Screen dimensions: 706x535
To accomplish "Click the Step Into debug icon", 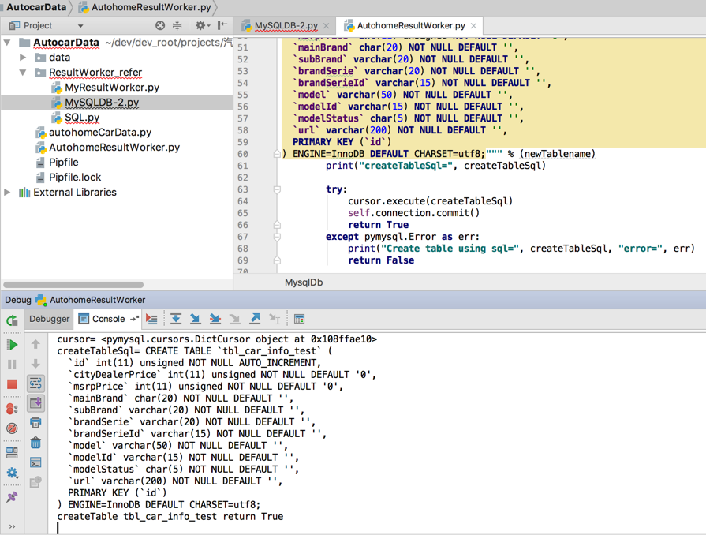I will coord(196,319).
